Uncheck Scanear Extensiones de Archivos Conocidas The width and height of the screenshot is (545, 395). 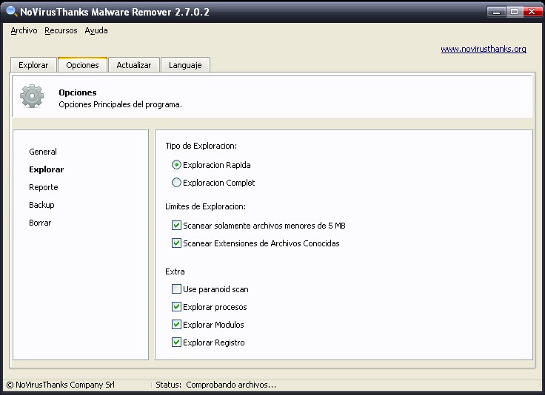(x=176, y=243)
